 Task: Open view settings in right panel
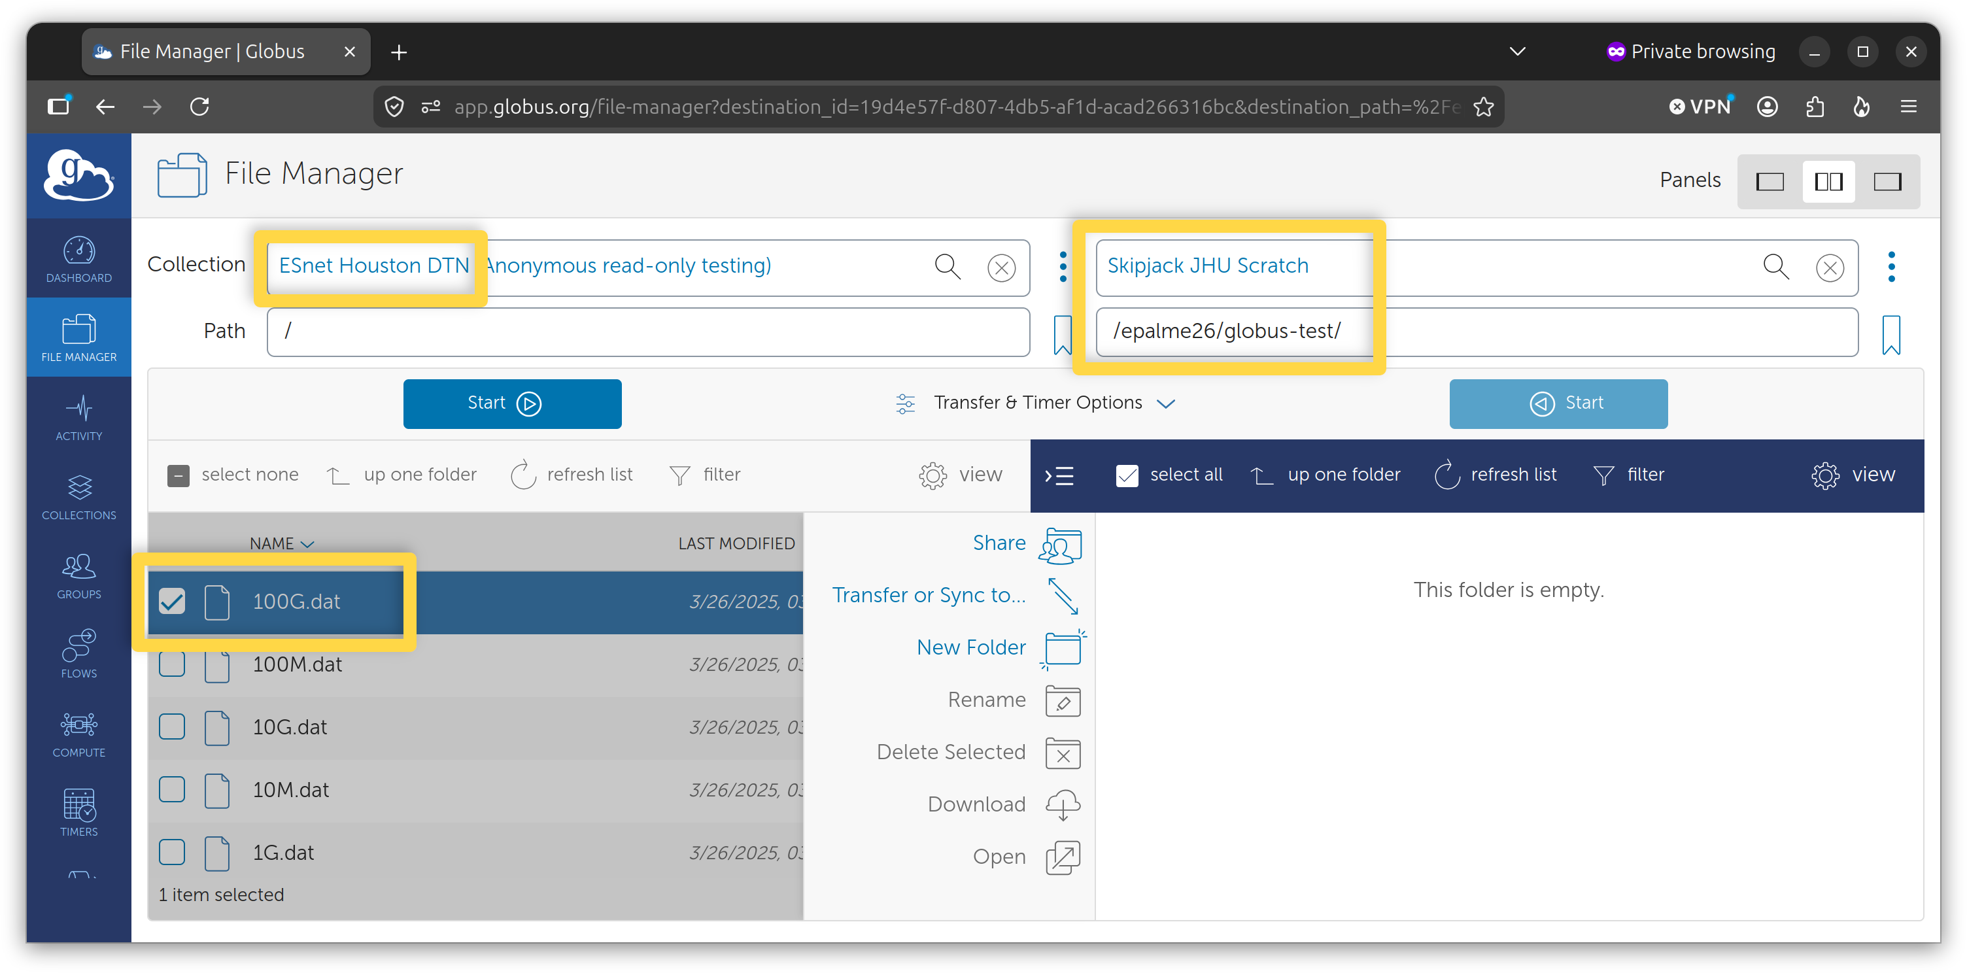click(1853, 475)
